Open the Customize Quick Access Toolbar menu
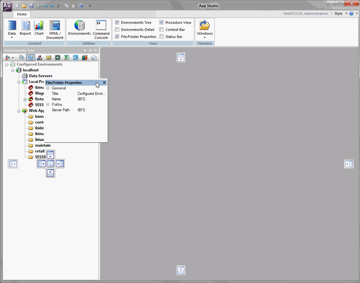 [x=90, y=6]
